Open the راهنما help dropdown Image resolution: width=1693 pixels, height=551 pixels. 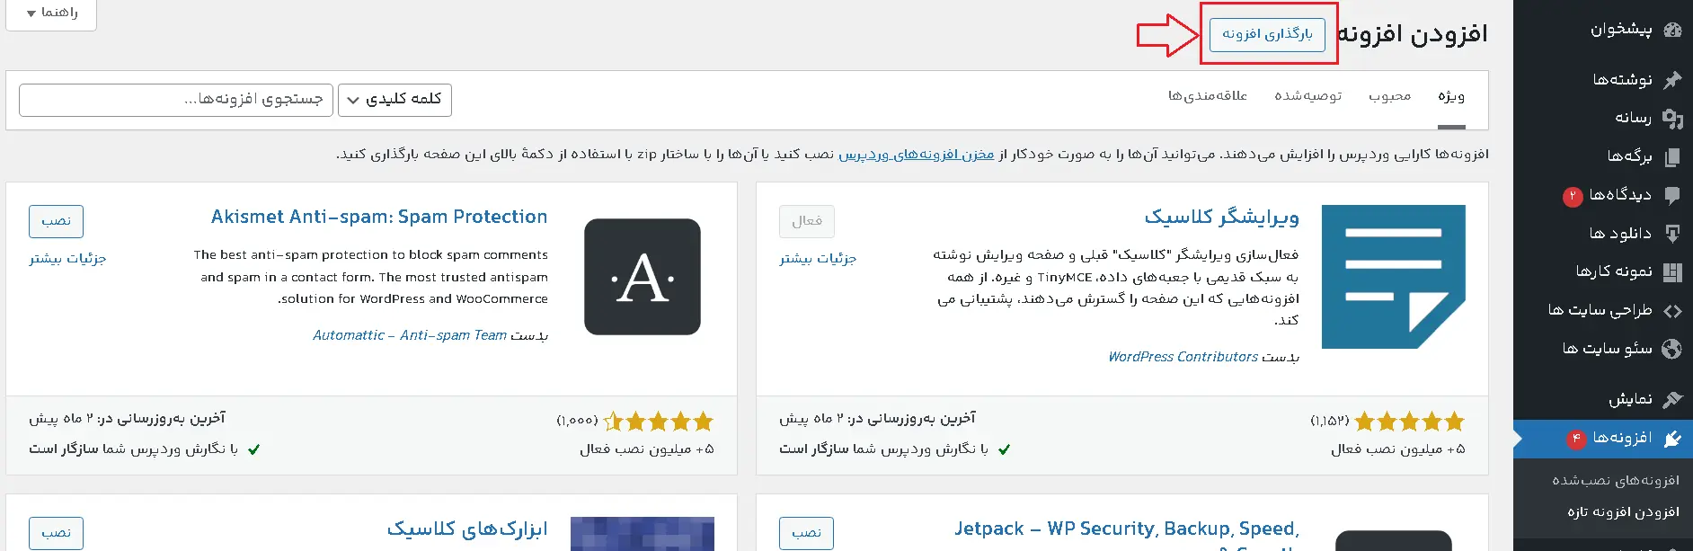pos(51,13)
